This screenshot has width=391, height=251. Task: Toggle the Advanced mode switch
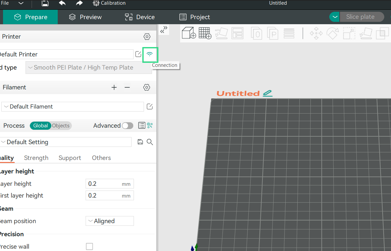127,126
